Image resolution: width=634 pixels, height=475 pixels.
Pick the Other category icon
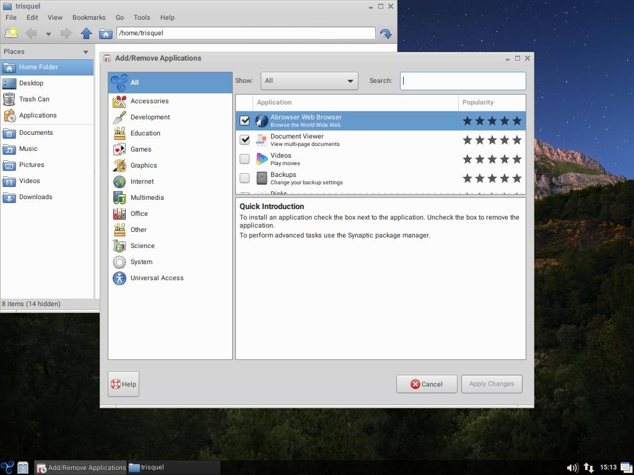(x=119, y=230)
